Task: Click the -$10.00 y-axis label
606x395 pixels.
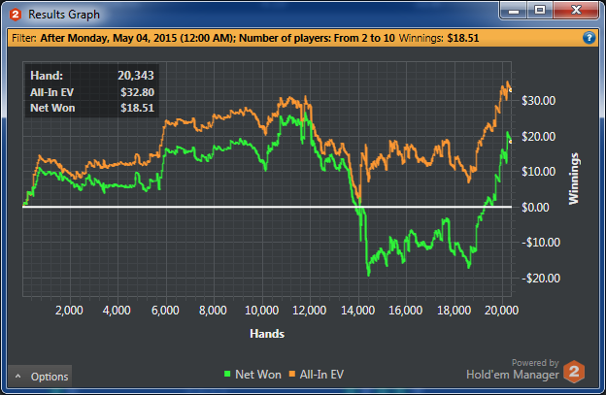Action: pos(541,243)
